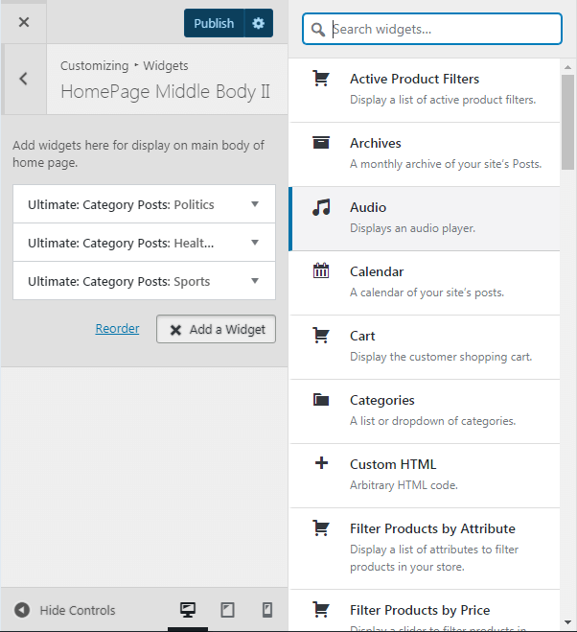Click the X icon on Add a Widget
Image resolution: width=577 pixels, height=632 pixels.
[x=175, y=330]
